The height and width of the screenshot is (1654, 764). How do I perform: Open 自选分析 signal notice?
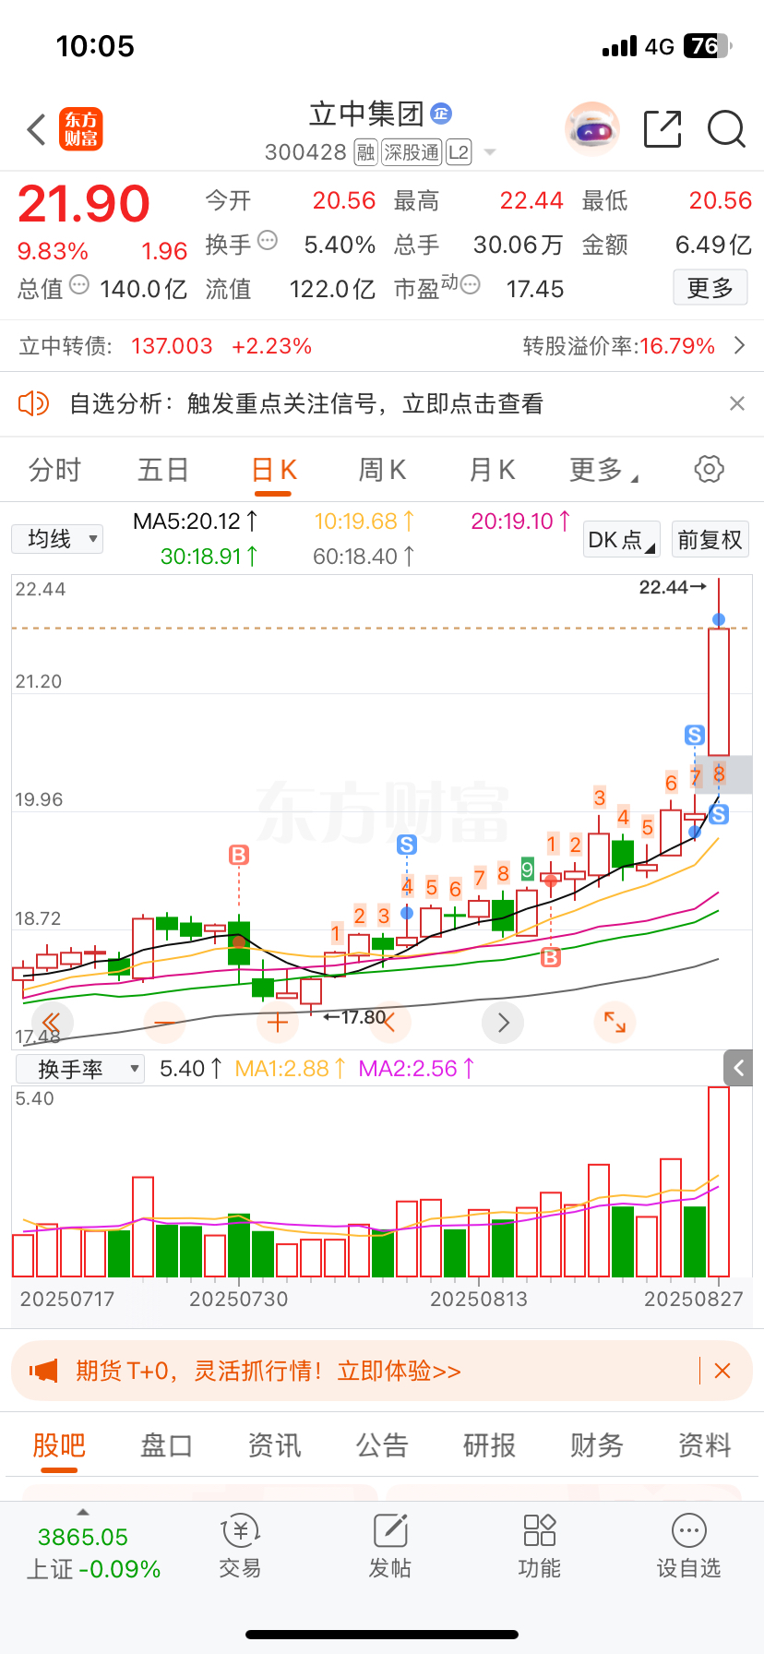click(x=306, y=403)
